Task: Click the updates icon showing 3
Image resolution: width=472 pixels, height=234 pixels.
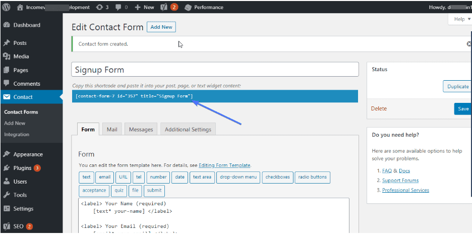Action: coord(102,7)
